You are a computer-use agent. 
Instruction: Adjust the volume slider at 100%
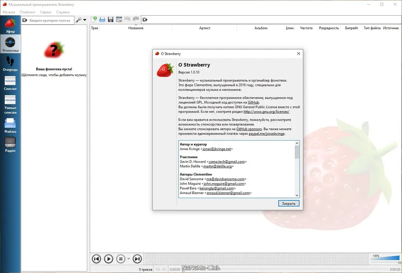point(385,258)
